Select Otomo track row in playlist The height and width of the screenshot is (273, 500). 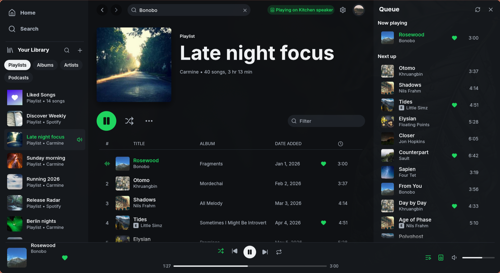click(x=231, y=183)
